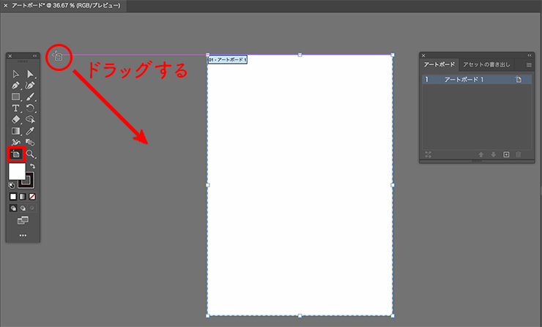Select the Zoom magnifier tool

[30, 154]
